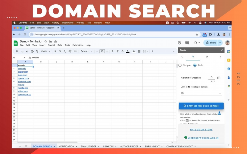Click the move to folder icon
This screenshot has height=154, width=247.
pos(50,41)
